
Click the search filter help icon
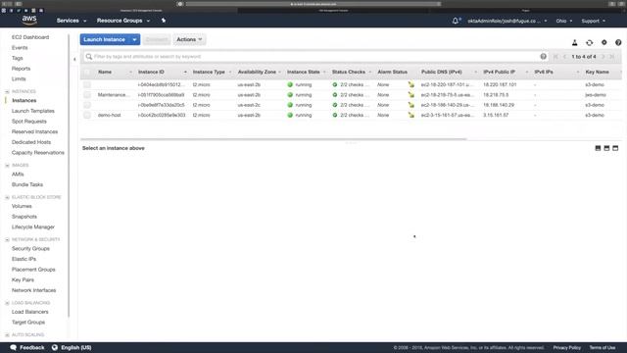coord(543,57)
